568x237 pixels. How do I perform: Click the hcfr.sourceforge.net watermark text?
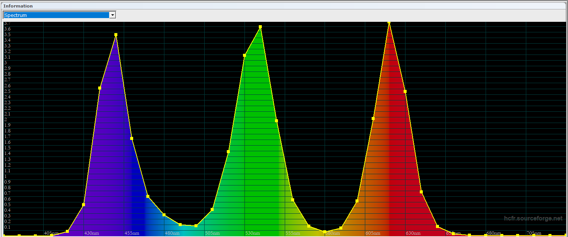pyautogui.click(x=533, y=218)
